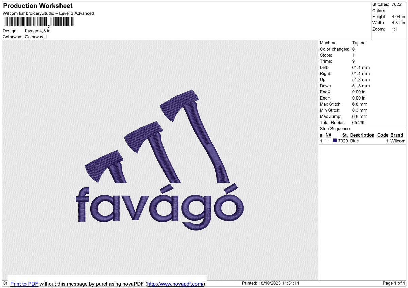Click the barcode under the title
This screenshot has width=408, height=288.
click(x=38, y=22)
